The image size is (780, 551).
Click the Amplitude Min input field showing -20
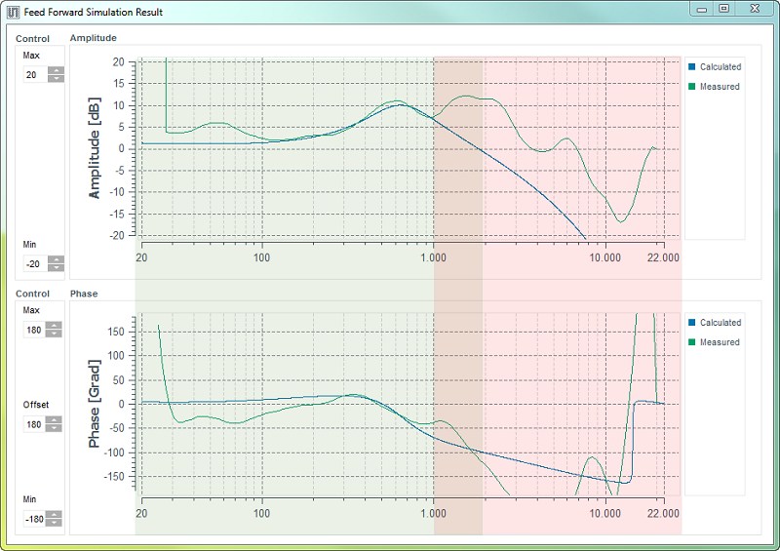pos(35,264)
